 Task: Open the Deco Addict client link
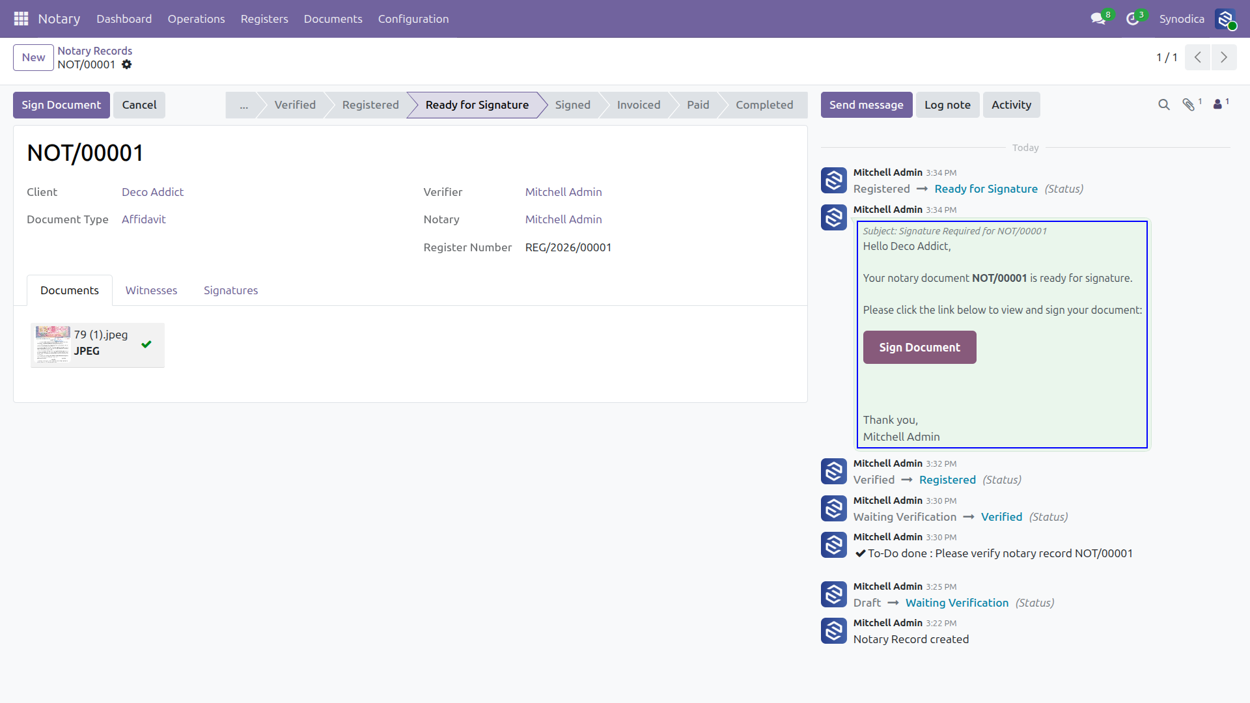coord(152,192)
